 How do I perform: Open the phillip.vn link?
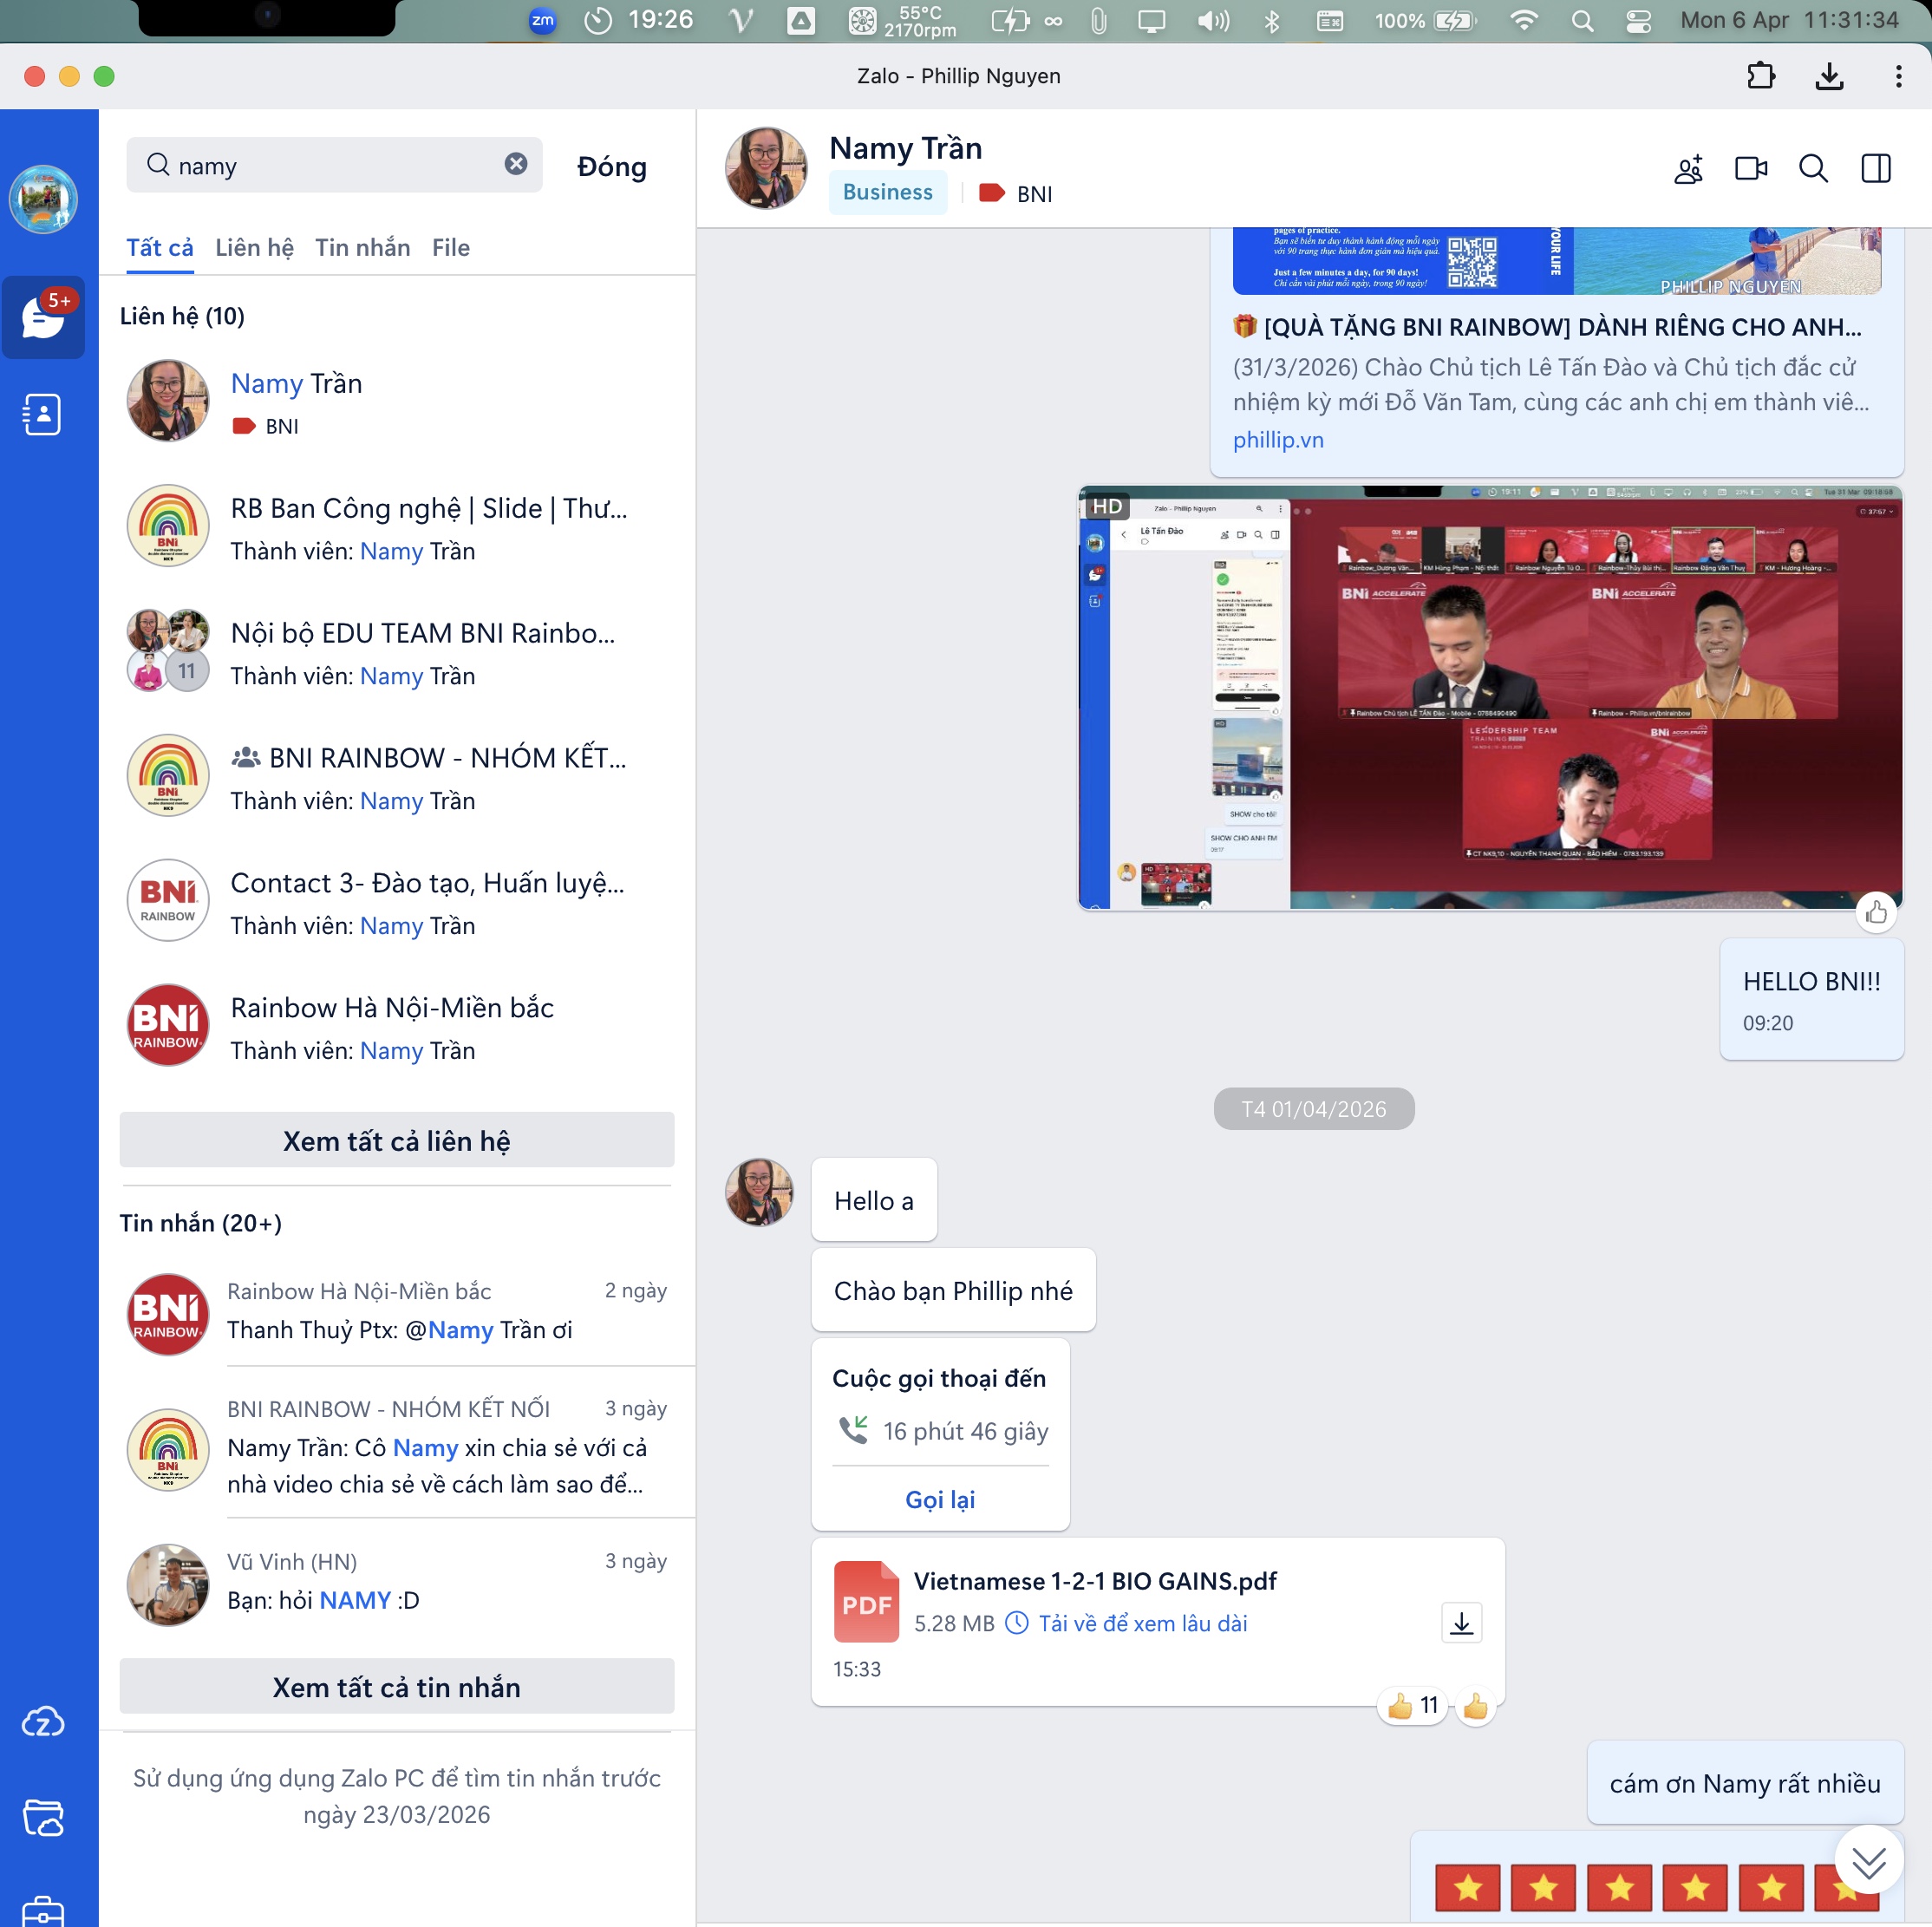pyautogui.click(x=1277, y=440)
